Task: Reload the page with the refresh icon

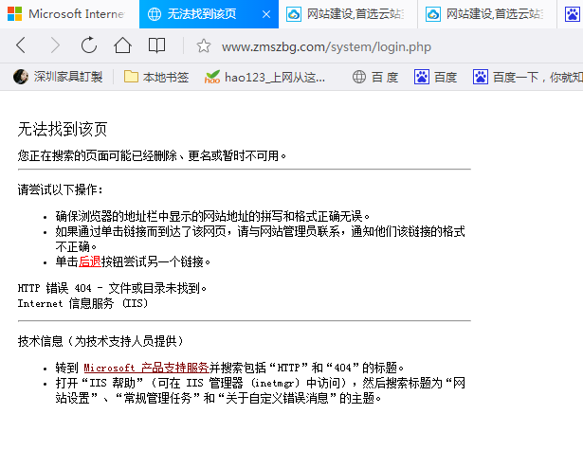Action: point(89,45)
